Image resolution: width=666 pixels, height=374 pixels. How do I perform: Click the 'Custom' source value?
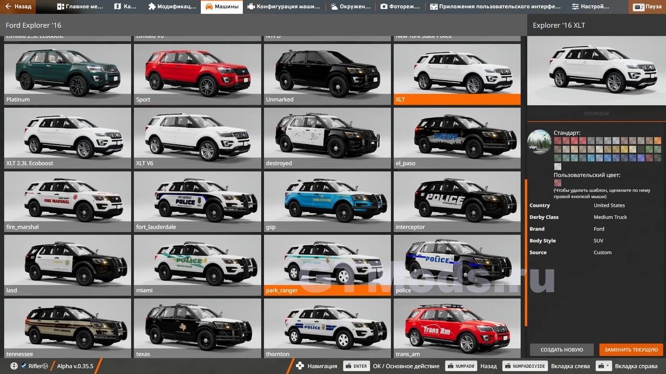point(603,252)
